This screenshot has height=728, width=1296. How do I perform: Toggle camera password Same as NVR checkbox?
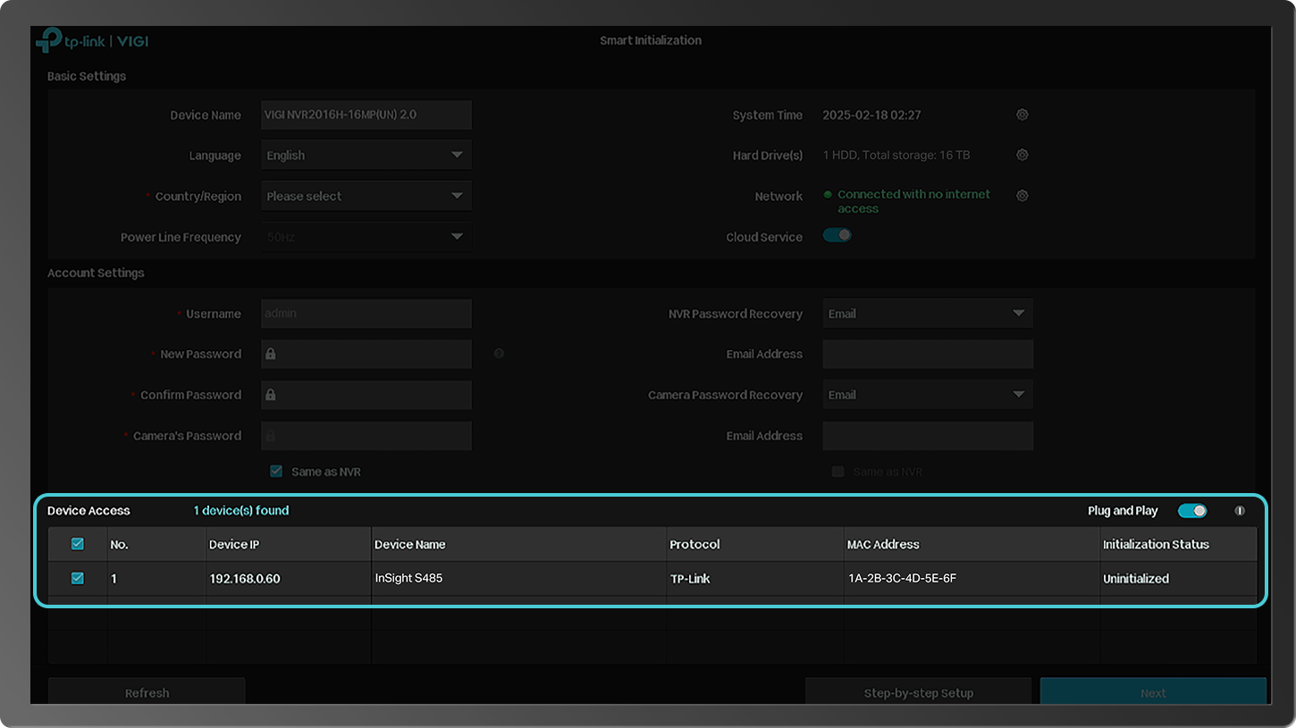point(276,471)
